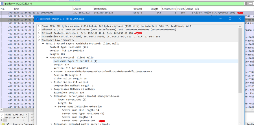Click the Sequence Number column header
Screen dimensions: 254x125
(x=169, y=9)
